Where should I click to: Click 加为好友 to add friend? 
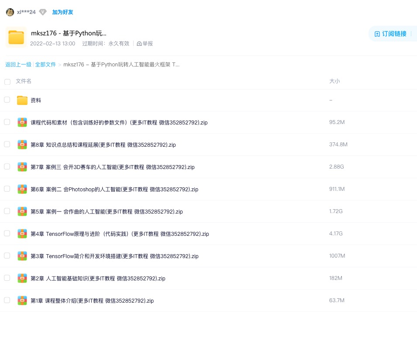(62, 12)
